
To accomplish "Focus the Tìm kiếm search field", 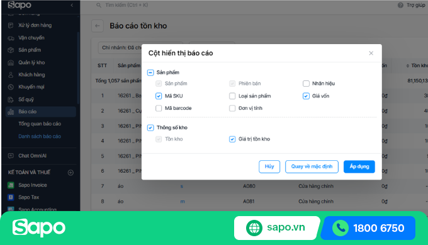I will [127, 5].
